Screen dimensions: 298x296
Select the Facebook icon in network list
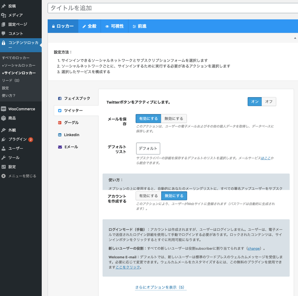(60, 99)
